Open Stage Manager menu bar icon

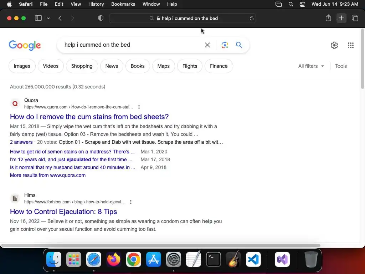pyautogui.click(x=278, y=4)
